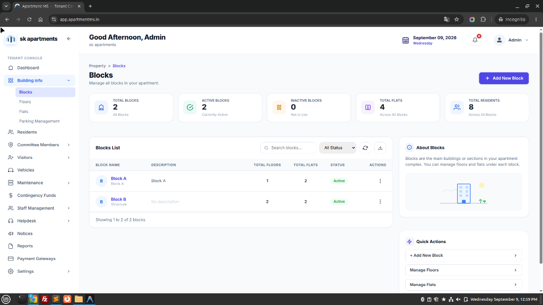Click the Total Blocks building icon
Screen dimensions: 543x305
101,107
